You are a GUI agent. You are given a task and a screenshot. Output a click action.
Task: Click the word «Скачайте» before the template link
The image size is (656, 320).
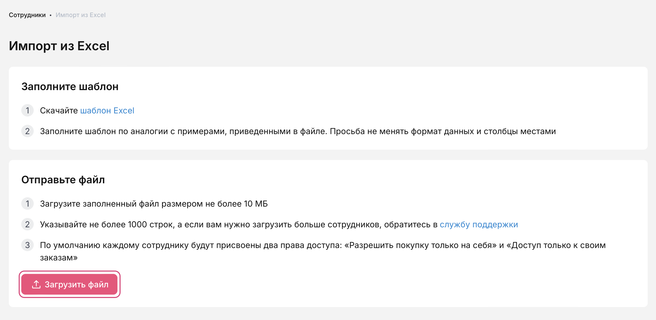click(59, 111)
